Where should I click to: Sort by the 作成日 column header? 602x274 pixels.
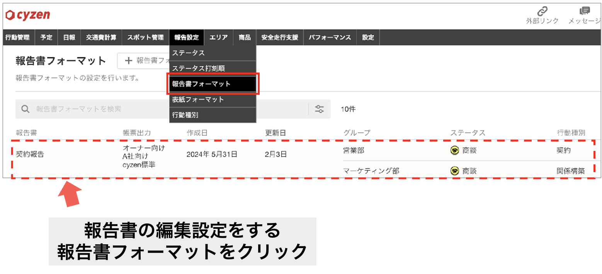point(197,133)
